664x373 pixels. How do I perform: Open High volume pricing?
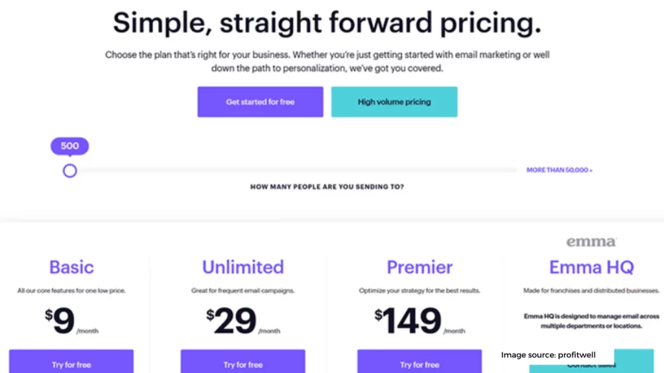pos(394,102)
